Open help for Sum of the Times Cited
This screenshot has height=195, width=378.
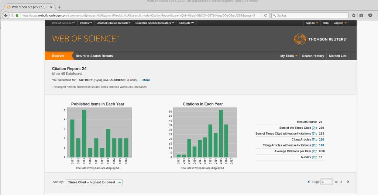coord(314,128)
